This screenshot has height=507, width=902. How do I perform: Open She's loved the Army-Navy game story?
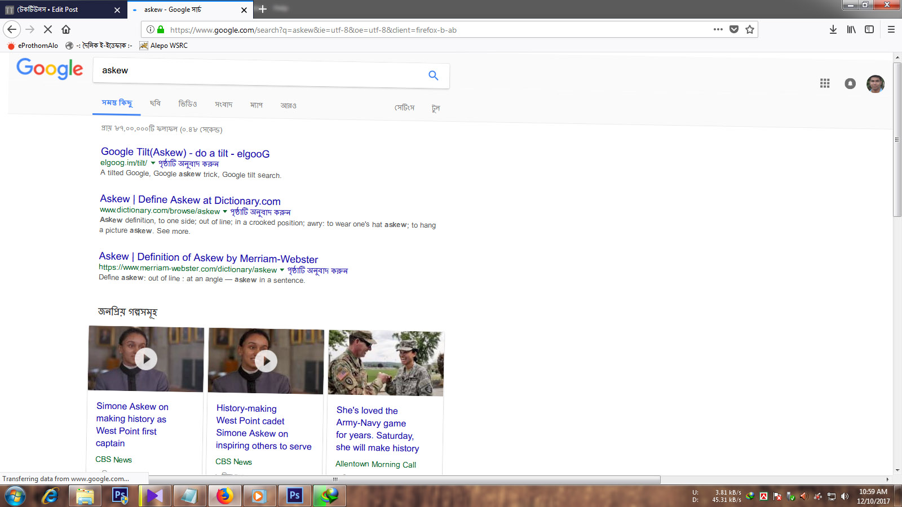[x=377, y=429]
